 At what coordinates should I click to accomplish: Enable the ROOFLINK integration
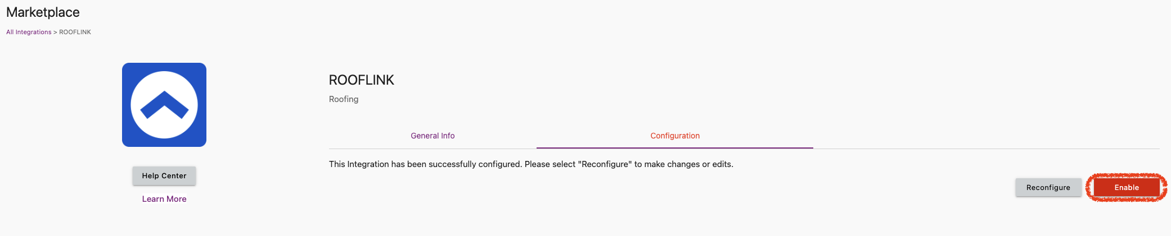point(1127,187)
